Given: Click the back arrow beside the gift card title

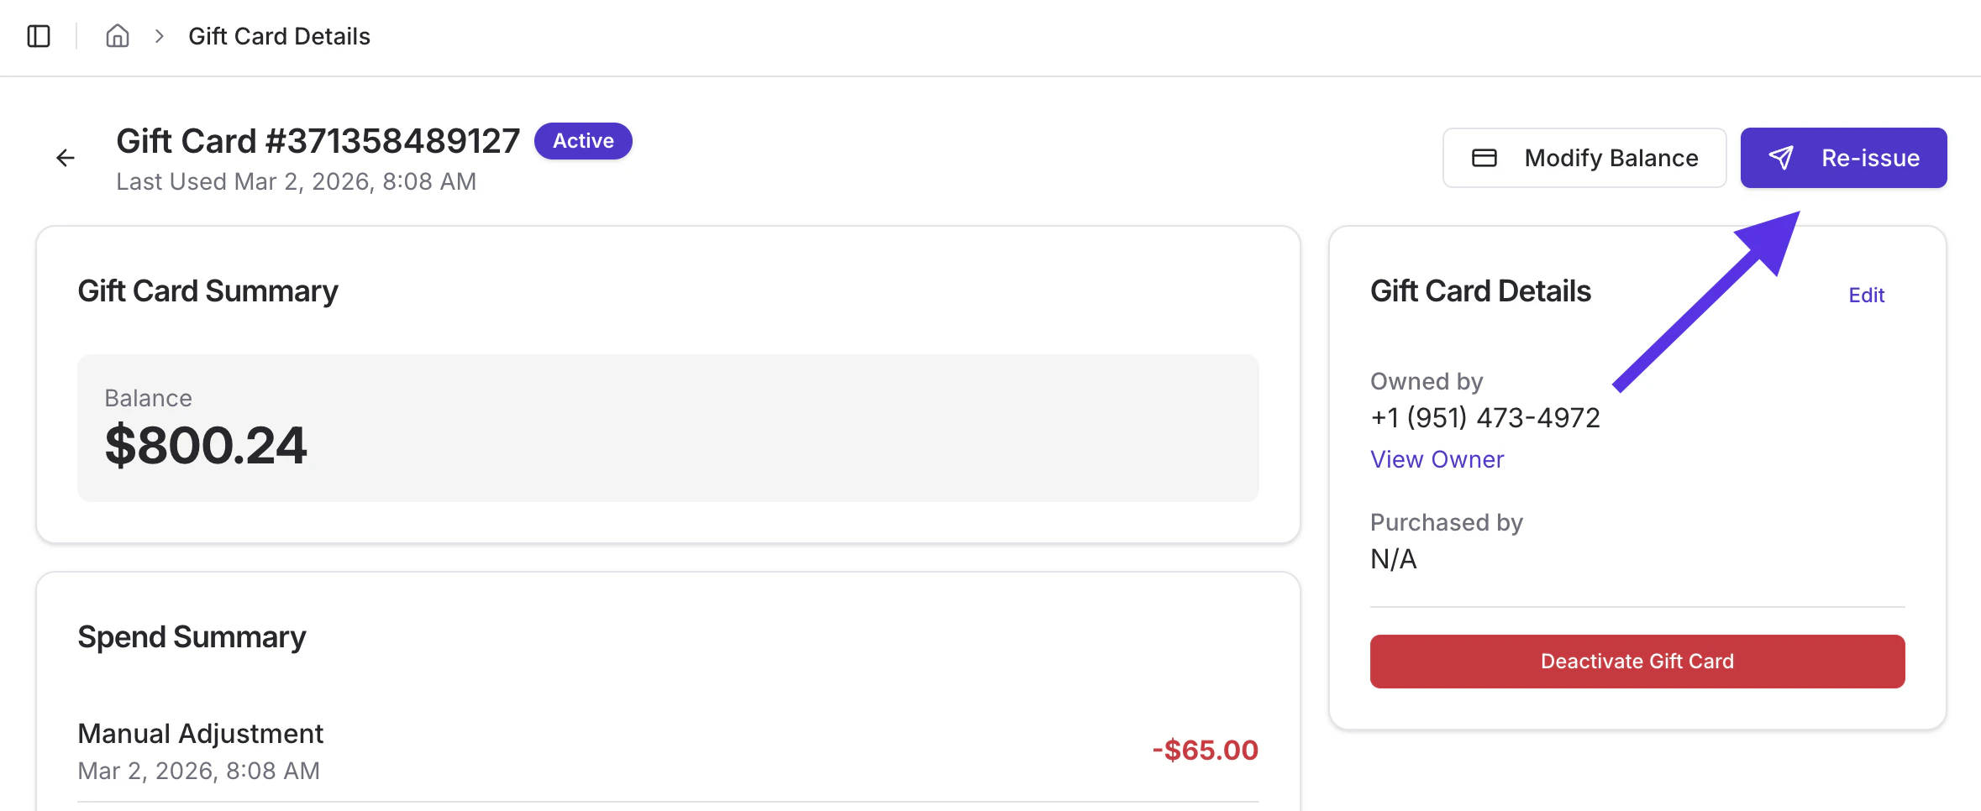Looking at the screenshot, I should [x=66, y=158].
